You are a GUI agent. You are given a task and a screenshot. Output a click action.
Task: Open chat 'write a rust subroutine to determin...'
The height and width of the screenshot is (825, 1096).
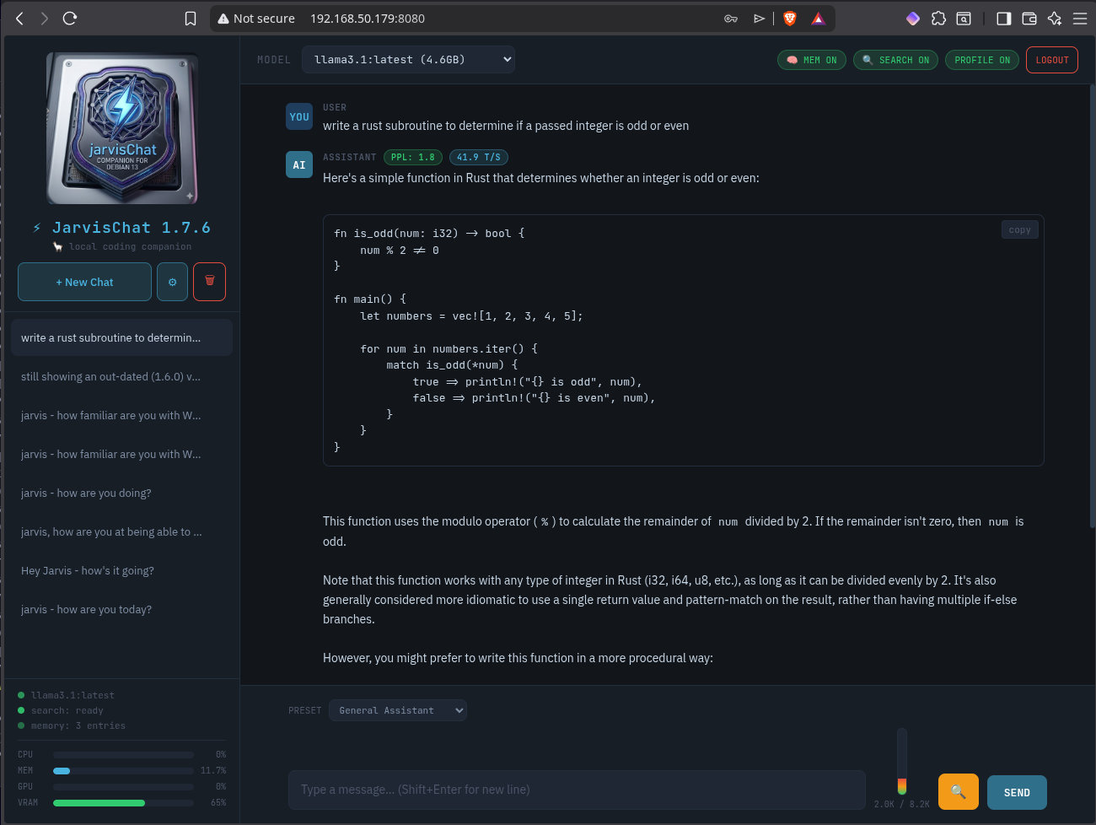121,337
